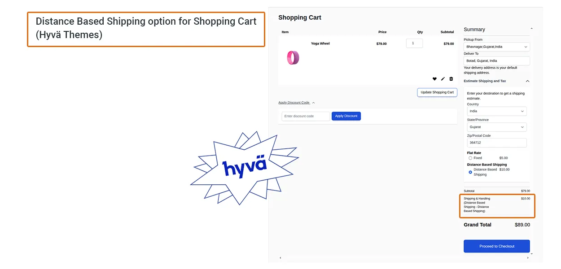Collapse Estimate Shipping and Tax section
The height and width of the screenshot is (269, 561).
[527, 81]
